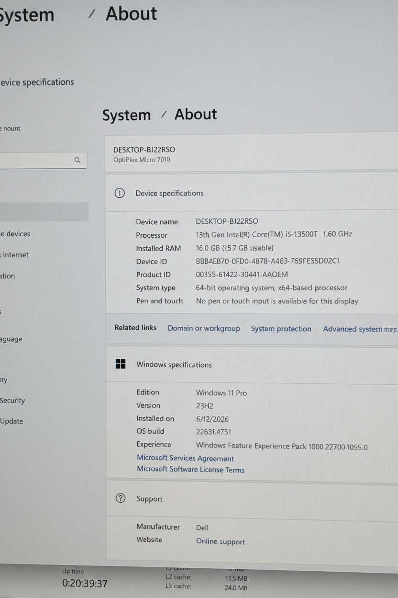
Task: Click the Support question mark icon
Action: 121,498
